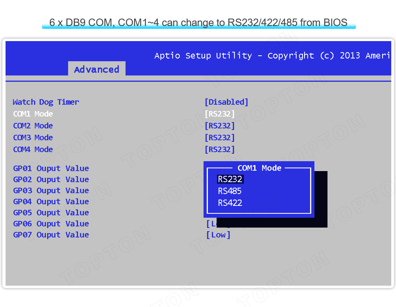Select GP03 Ouput Value row

51,190
